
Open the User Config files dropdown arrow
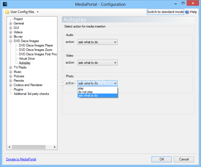(x=38, y=12)
